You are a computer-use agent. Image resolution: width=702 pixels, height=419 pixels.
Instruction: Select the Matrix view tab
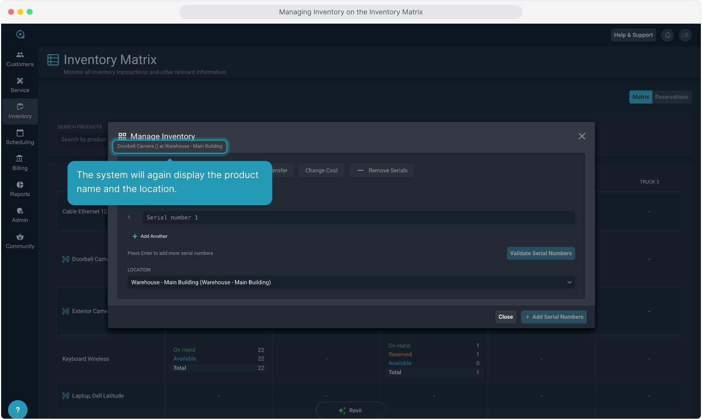pyautogui.click(x=640, y=97)
